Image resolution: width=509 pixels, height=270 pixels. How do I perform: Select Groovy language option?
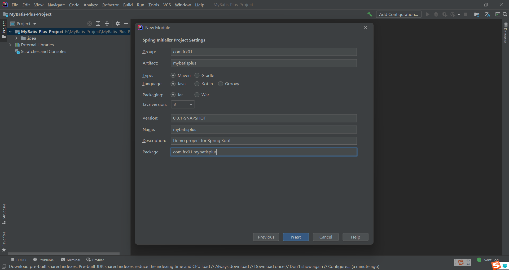(229, 84)
